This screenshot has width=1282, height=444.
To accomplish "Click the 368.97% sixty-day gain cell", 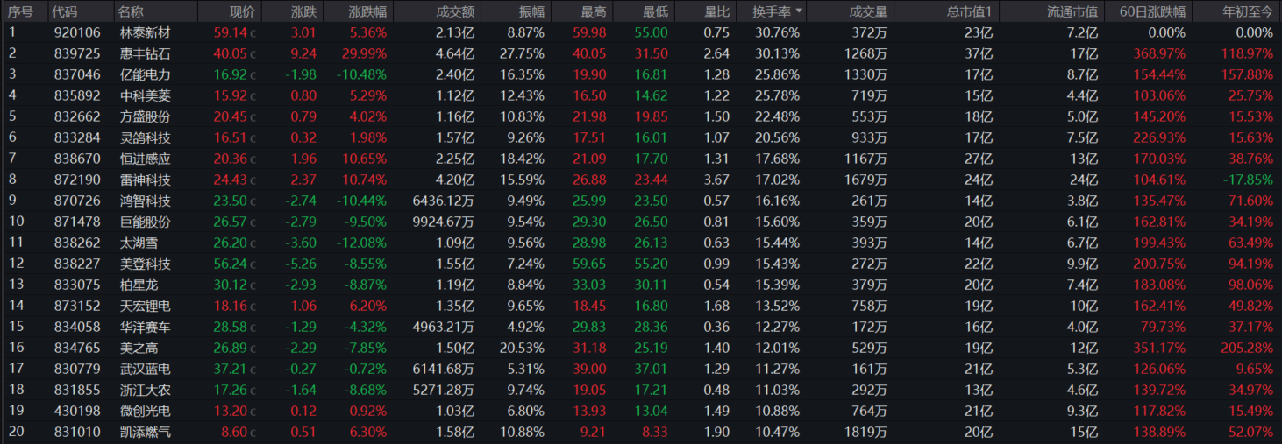I will (1158, 53).
